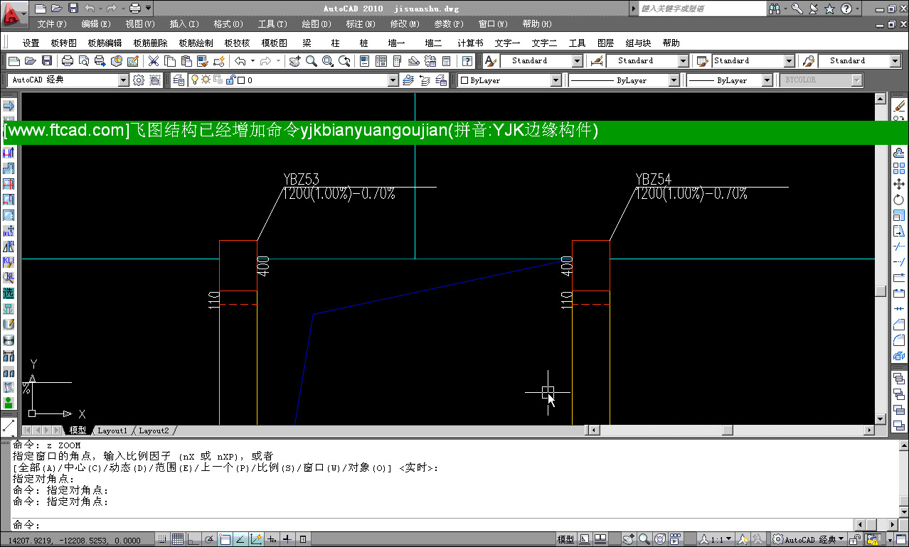Click the Erase tool in the modify toolbar

tap(899, 107)
